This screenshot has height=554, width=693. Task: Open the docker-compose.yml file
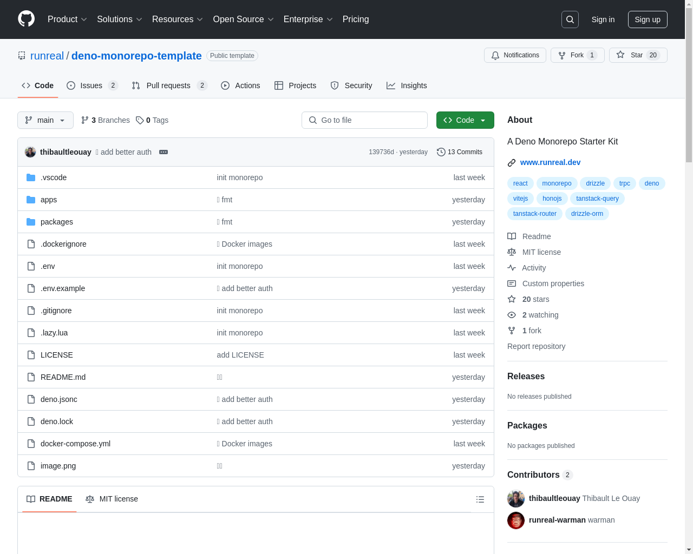click(75, 444)
